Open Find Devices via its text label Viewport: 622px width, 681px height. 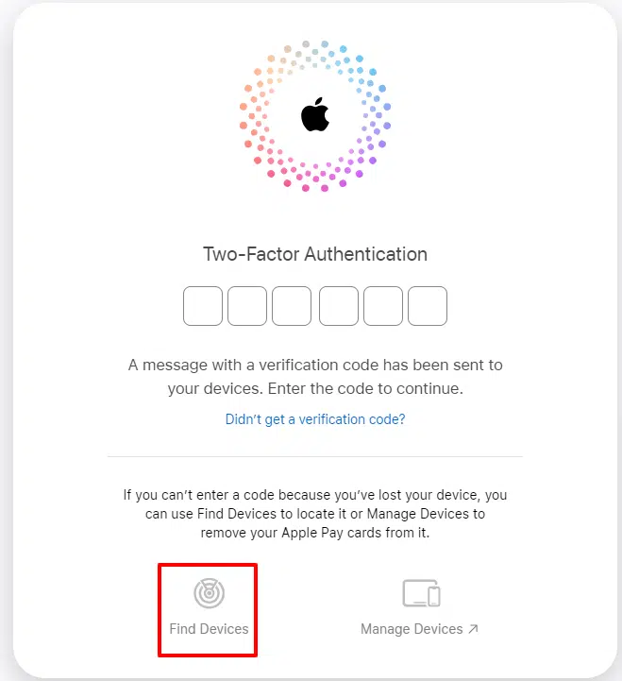[x=209, y=629]
